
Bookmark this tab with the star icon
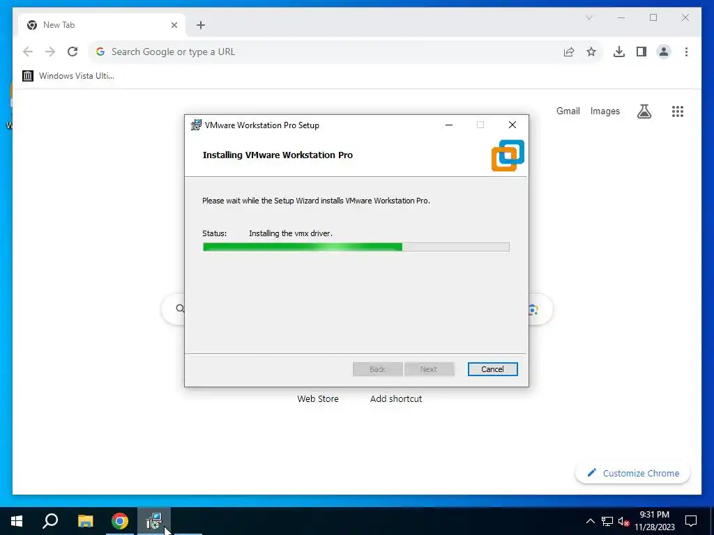[591, 52]
